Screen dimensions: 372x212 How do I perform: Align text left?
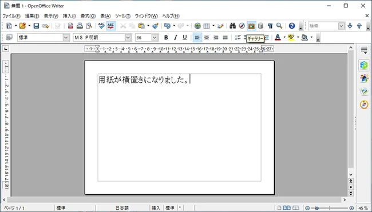pos(197,37)
